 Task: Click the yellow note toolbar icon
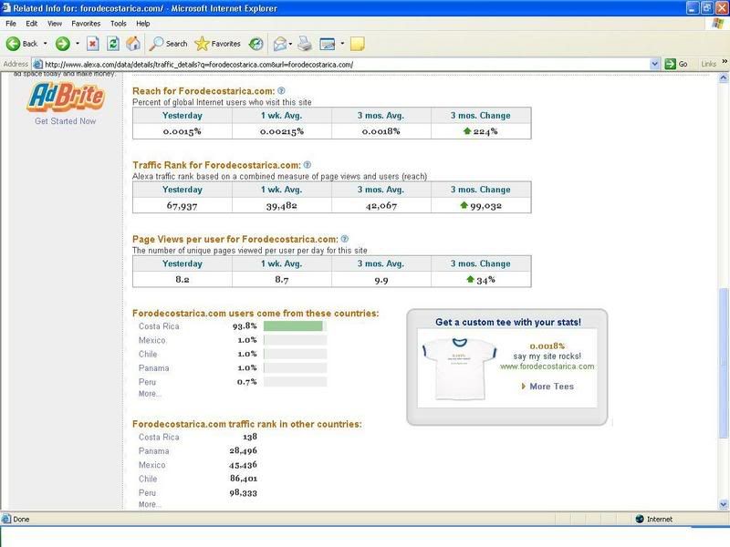point(357,44)
